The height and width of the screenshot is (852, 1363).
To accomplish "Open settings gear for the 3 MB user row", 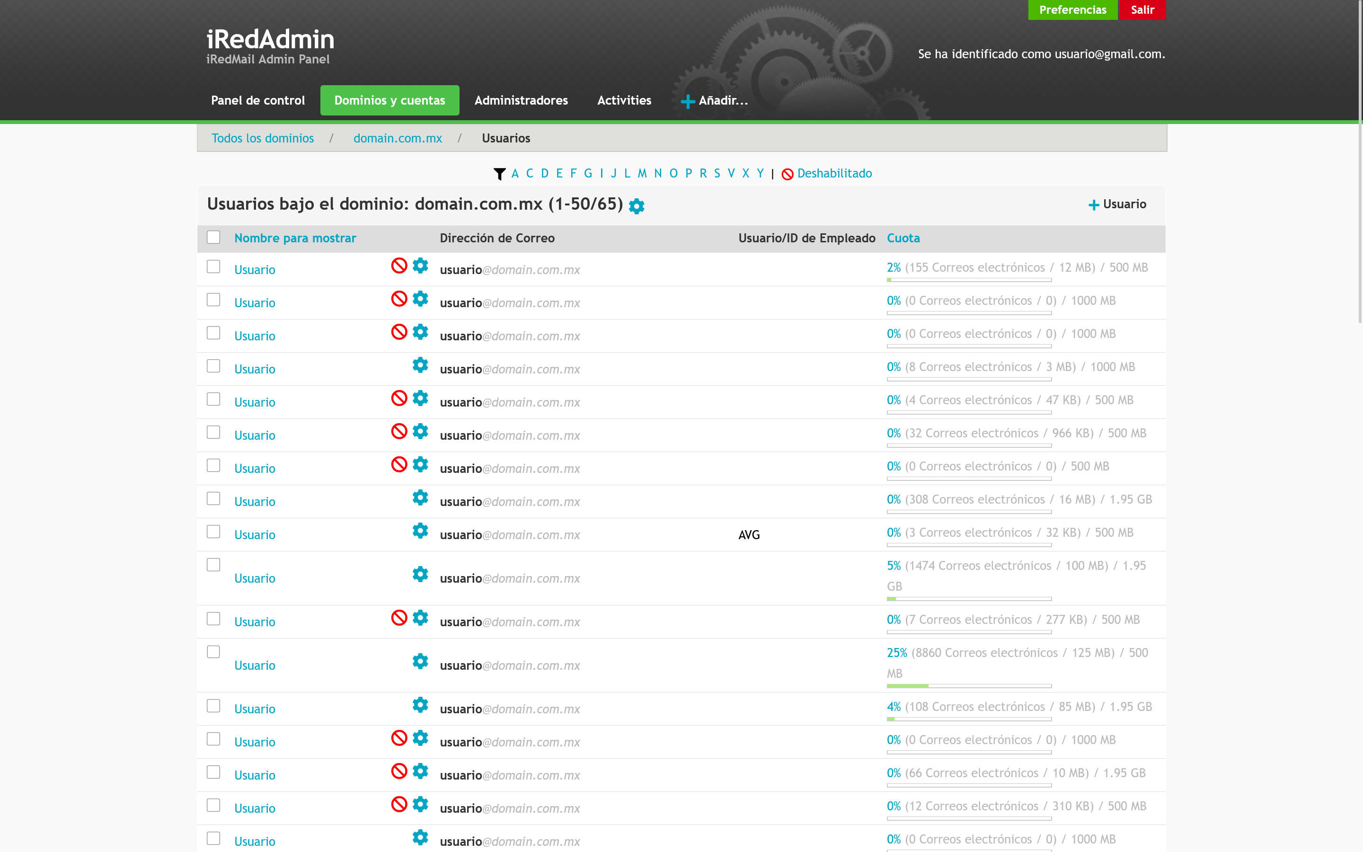I will pos(420,365).
